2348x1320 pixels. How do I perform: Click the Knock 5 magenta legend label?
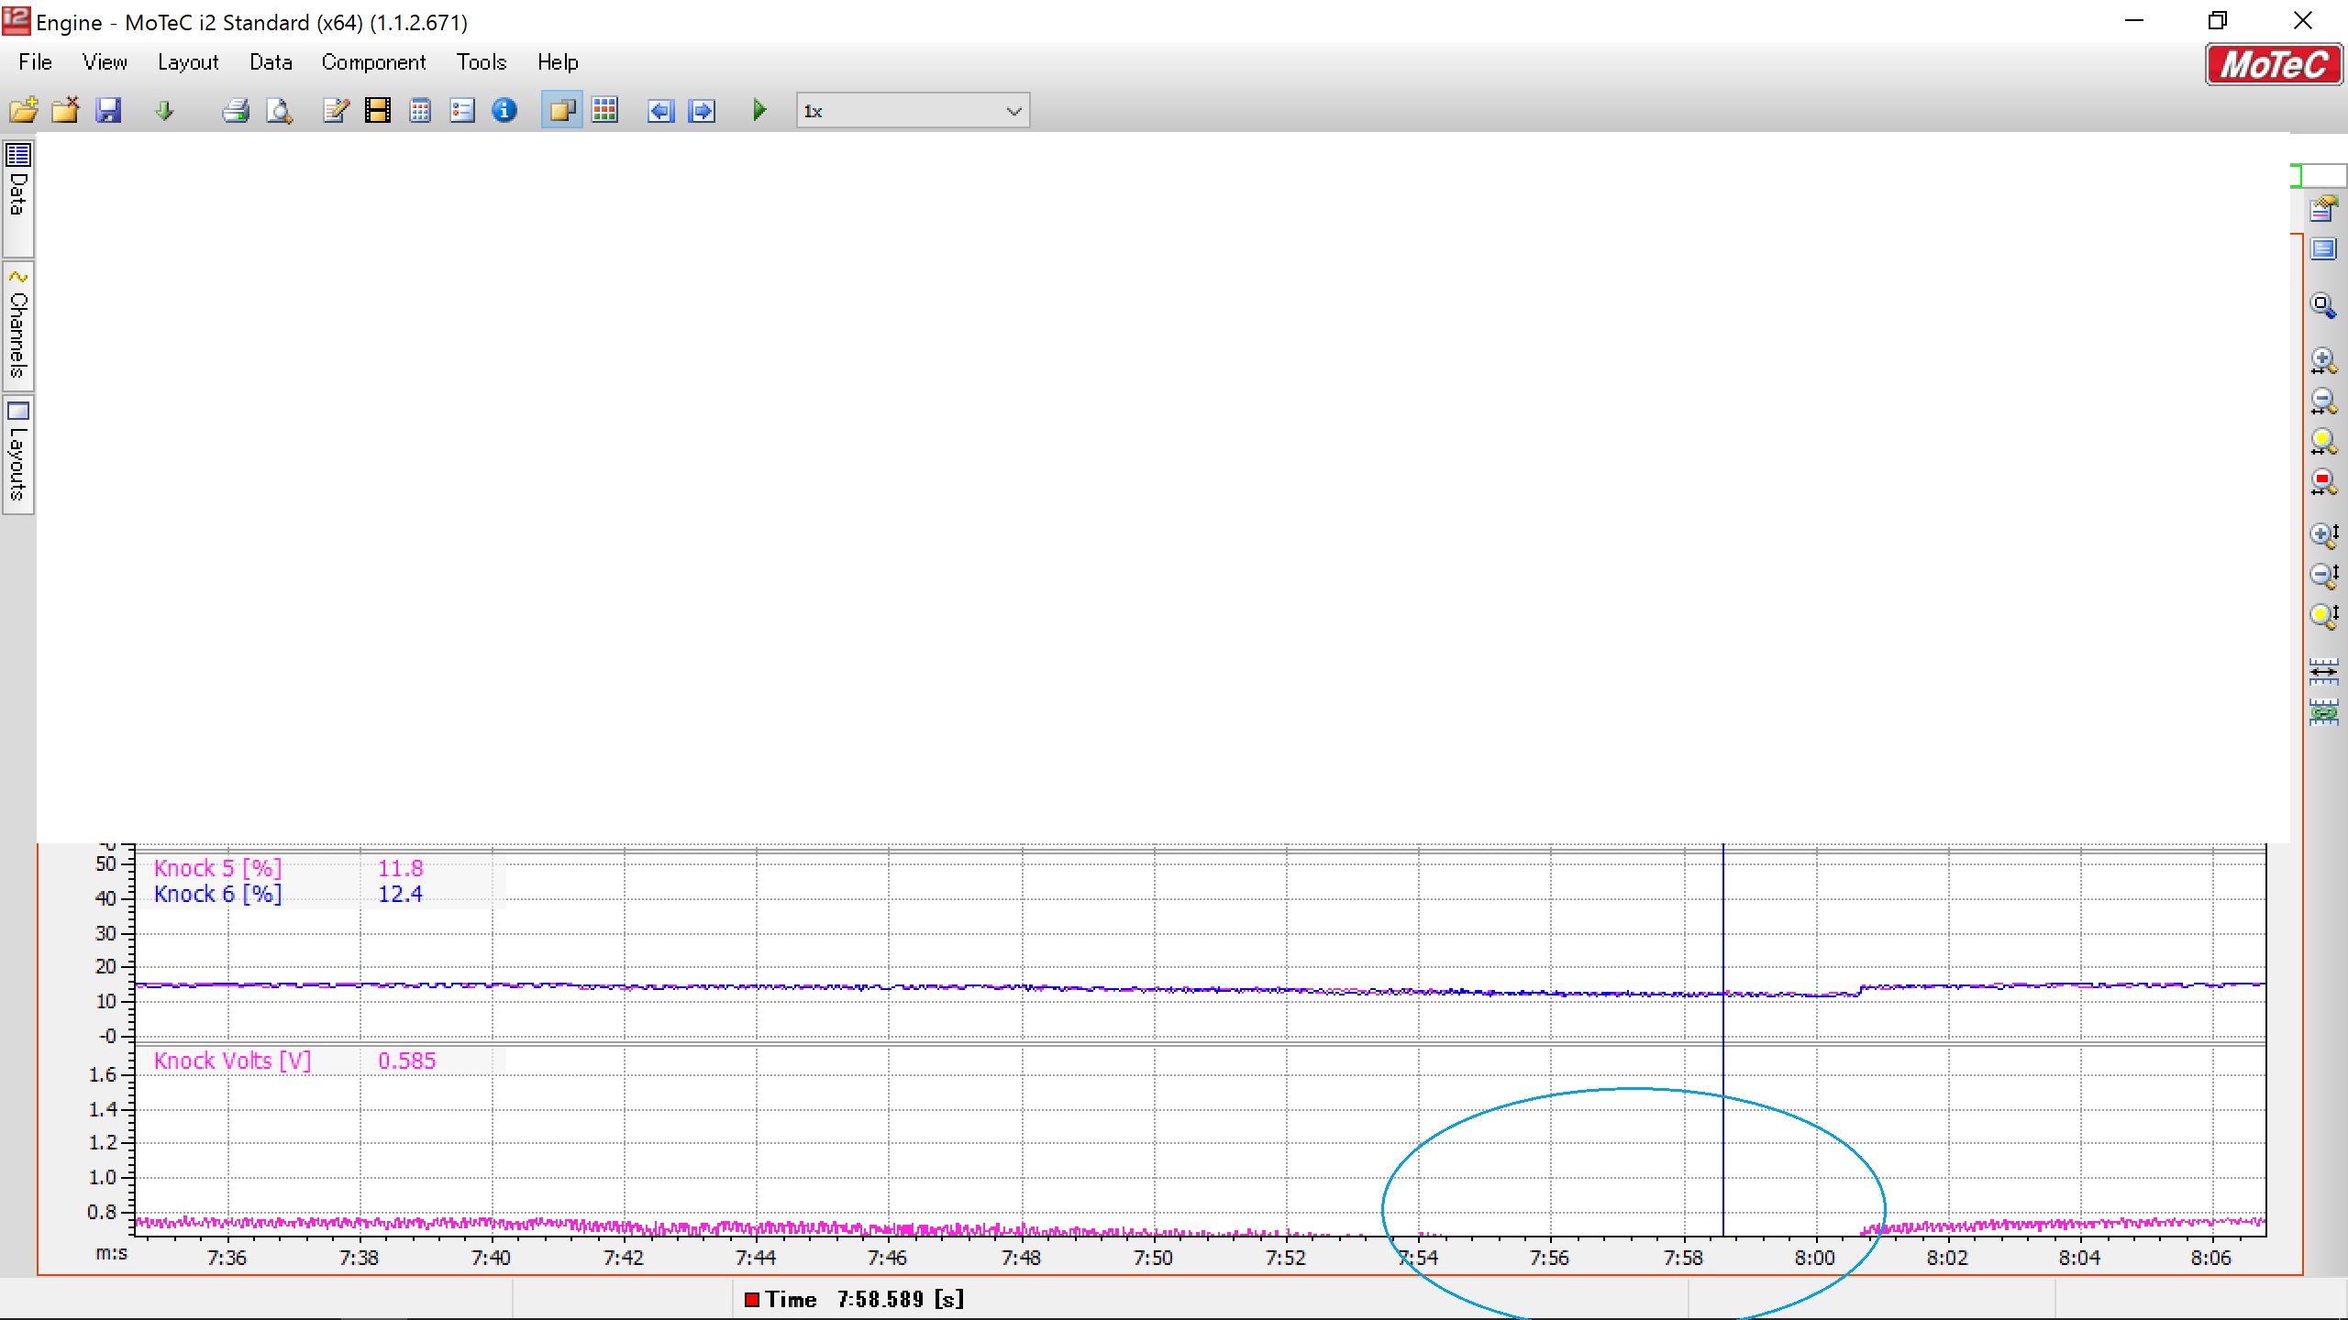pos(217,868)
